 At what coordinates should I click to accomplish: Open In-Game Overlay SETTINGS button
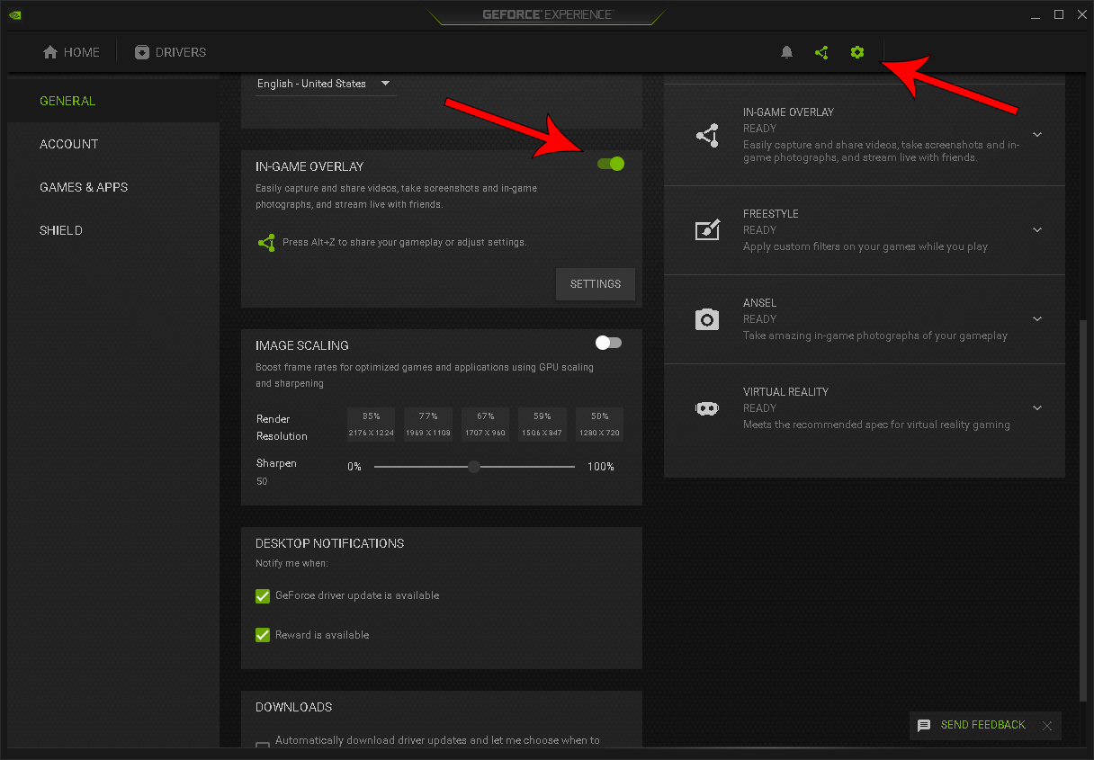(x=596, y=284)
